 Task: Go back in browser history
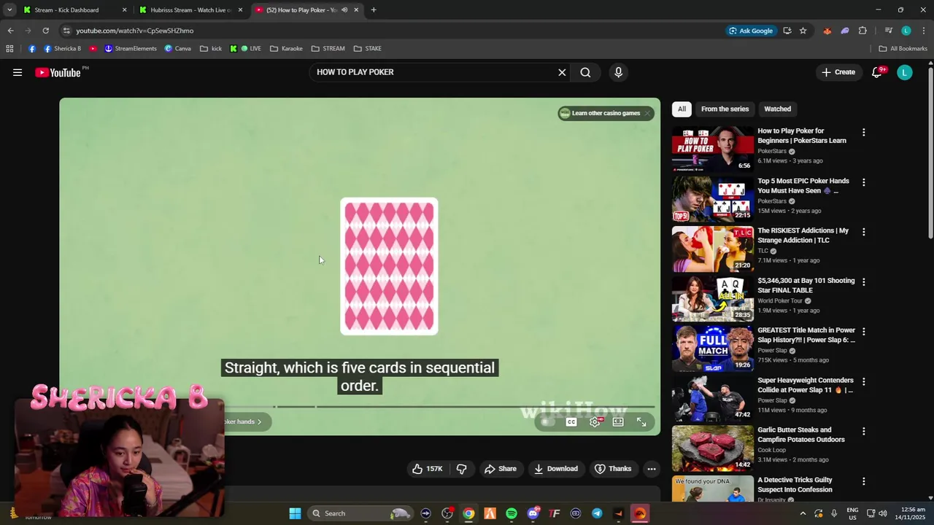pos(10,31)
